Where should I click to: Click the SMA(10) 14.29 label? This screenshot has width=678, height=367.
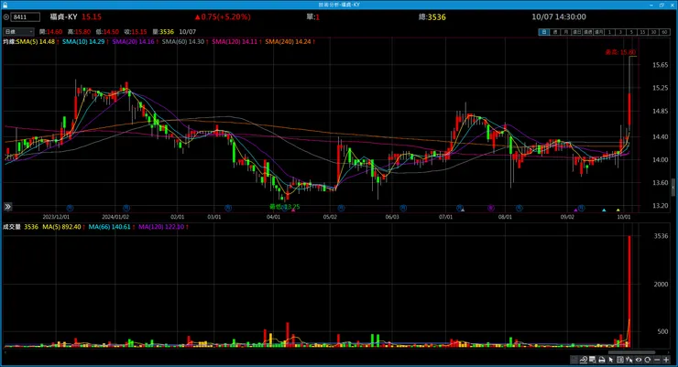tap(83, 42)
